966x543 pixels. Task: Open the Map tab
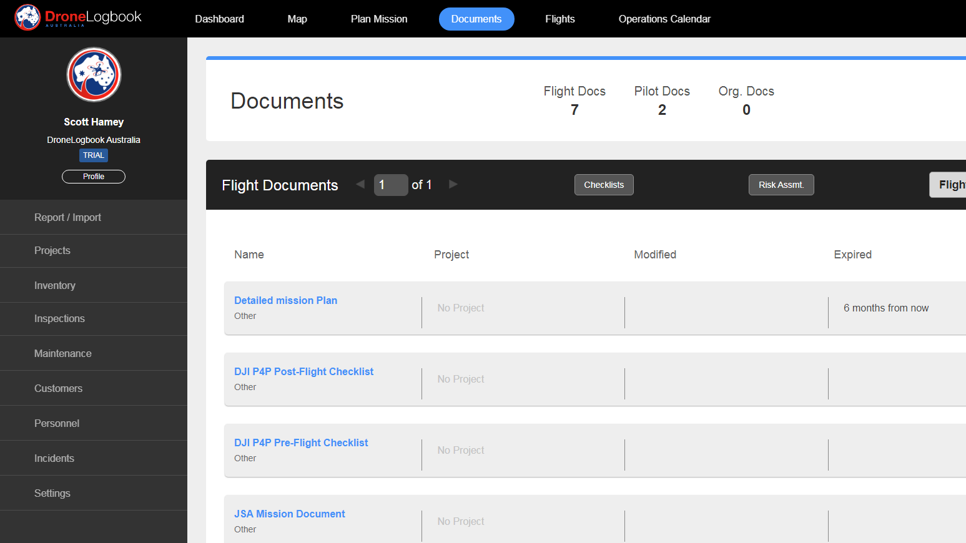[297, 19]
